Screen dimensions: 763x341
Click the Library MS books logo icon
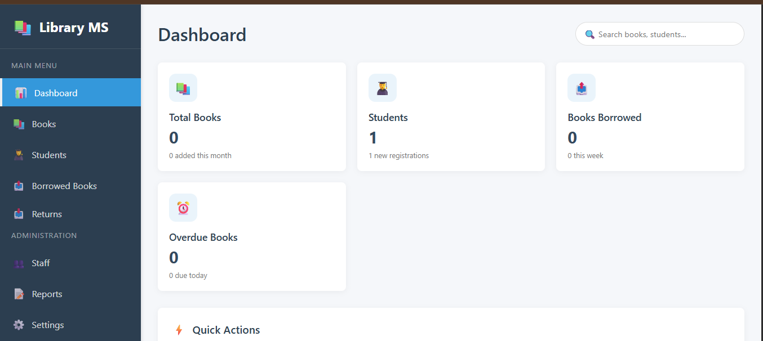click(x=23, y=28)
